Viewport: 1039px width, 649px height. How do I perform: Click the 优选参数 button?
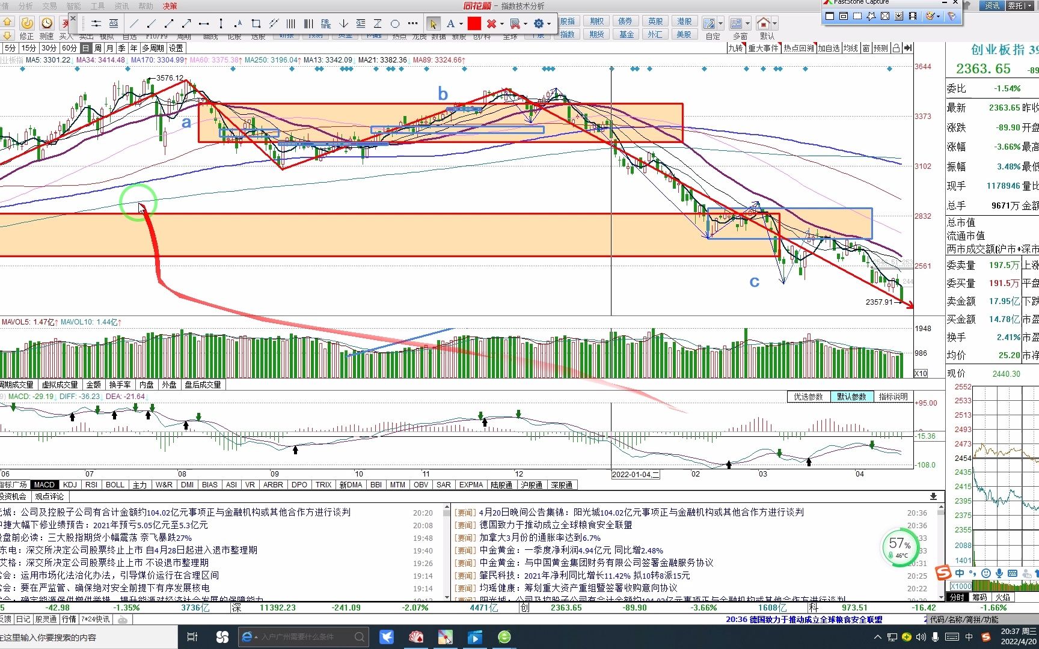click(808, 397)
